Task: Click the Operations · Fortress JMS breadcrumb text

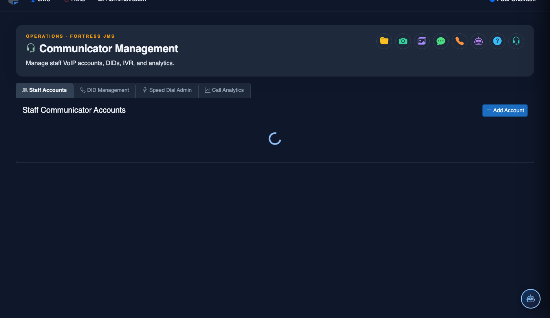Action: pos(70,36)
